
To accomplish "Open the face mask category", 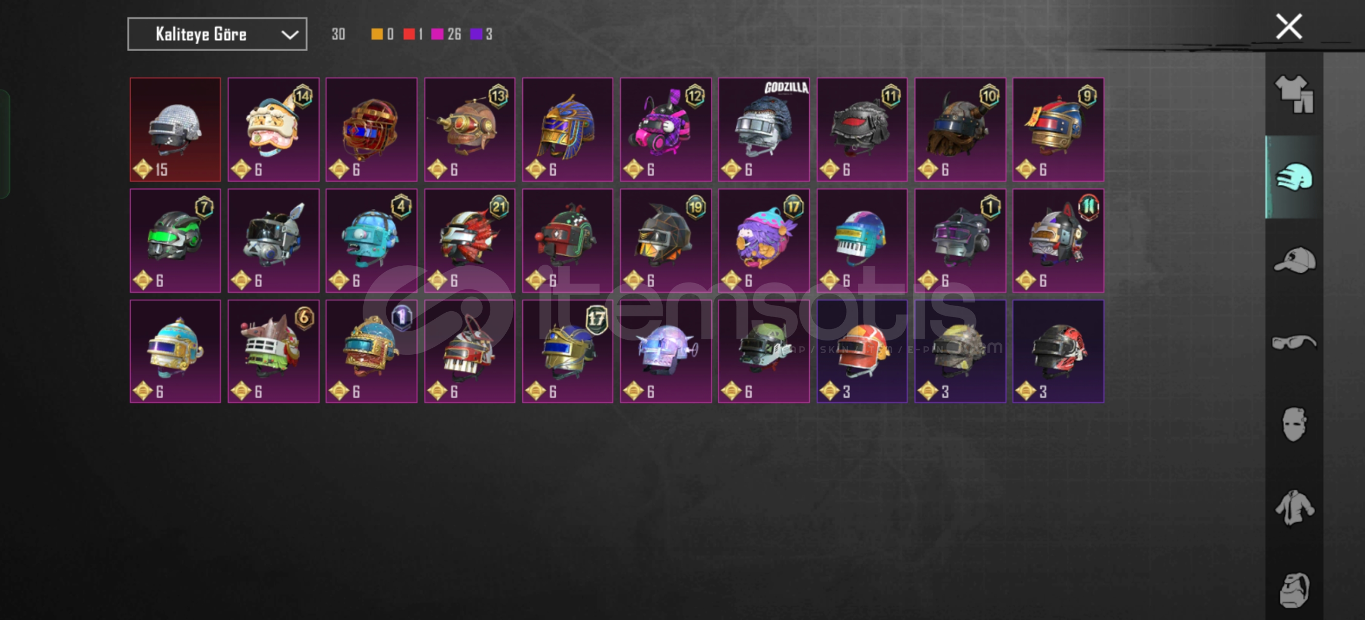I will [x=1294, y=424].
